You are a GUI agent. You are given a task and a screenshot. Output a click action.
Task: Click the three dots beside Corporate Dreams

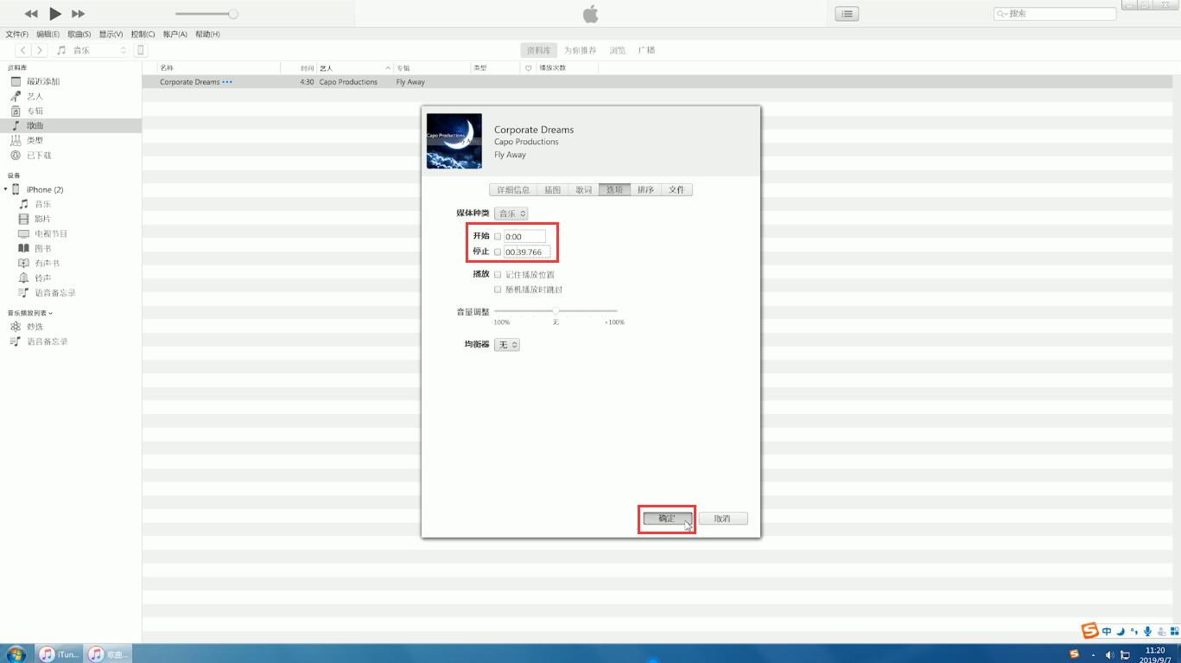pyautogui.click(x=227, y=82)
